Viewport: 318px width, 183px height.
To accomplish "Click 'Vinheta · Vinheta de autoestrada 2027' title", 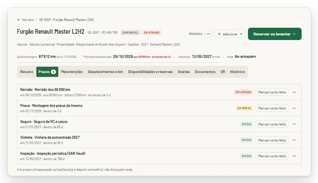I will [x=50, y=137].
